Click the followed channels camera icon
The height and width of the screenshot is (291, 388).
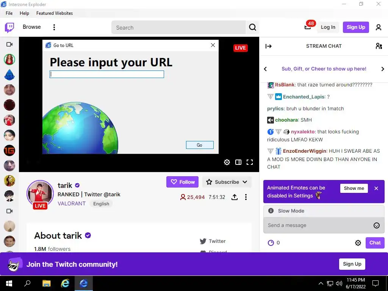coord(9,44)
